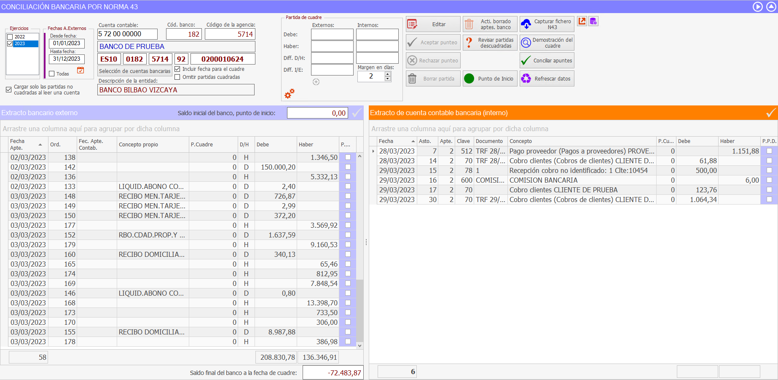Click the play icon in title bar
Viewport: 778px width, 380px height.
click(x=757, y=7)
